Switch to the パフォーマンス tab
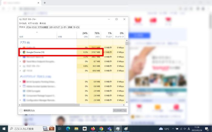 tap(31, 27)
